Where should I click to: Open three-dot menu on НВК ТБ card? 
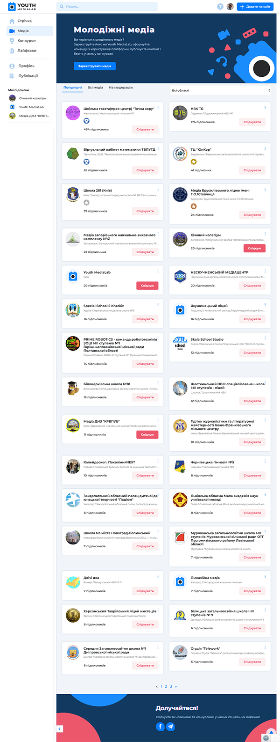[265, 108]
